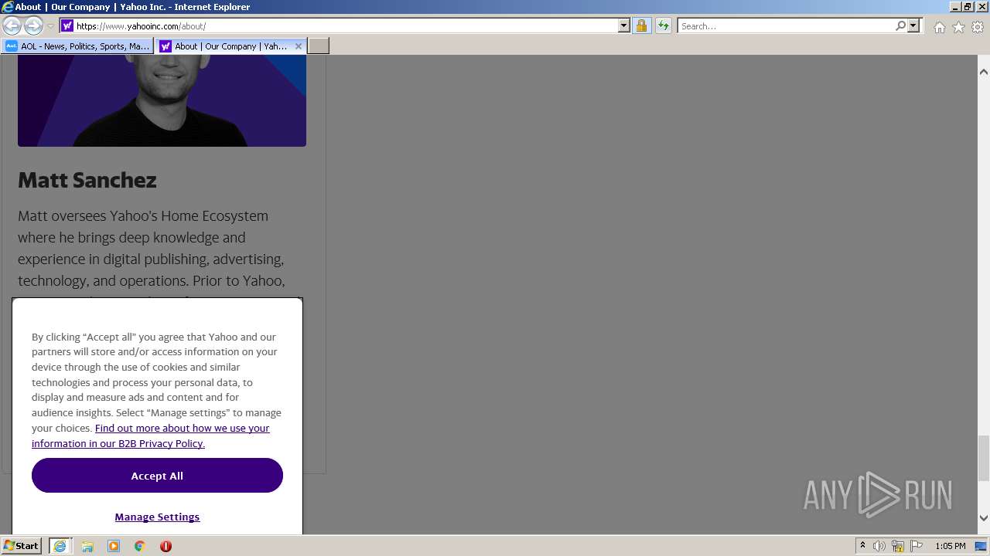The width and height of the screenshot is (990, 556).
Task: Expand the address bar autocomplete dropdown
Action: [x=624, y=25]
